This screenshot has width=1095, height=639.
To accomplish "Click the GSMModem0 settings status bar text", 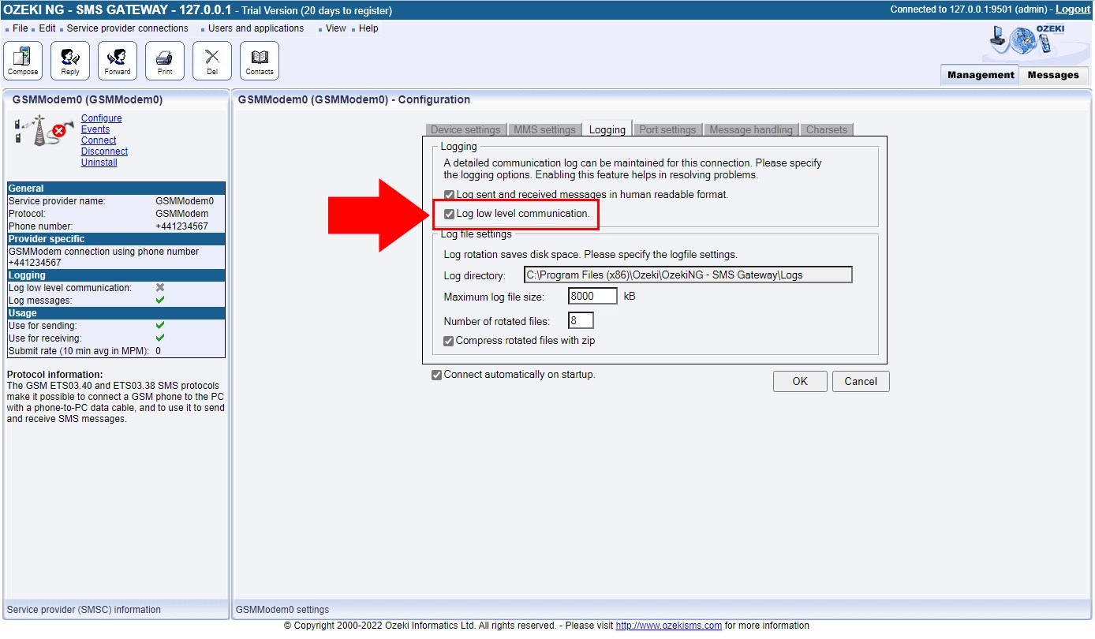I will (282, 610).
